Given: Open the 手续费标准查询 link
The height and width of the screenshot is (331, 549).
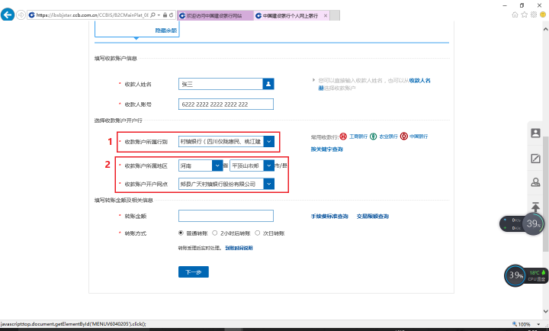Looking at the screenshot, I should pos(329,217).
